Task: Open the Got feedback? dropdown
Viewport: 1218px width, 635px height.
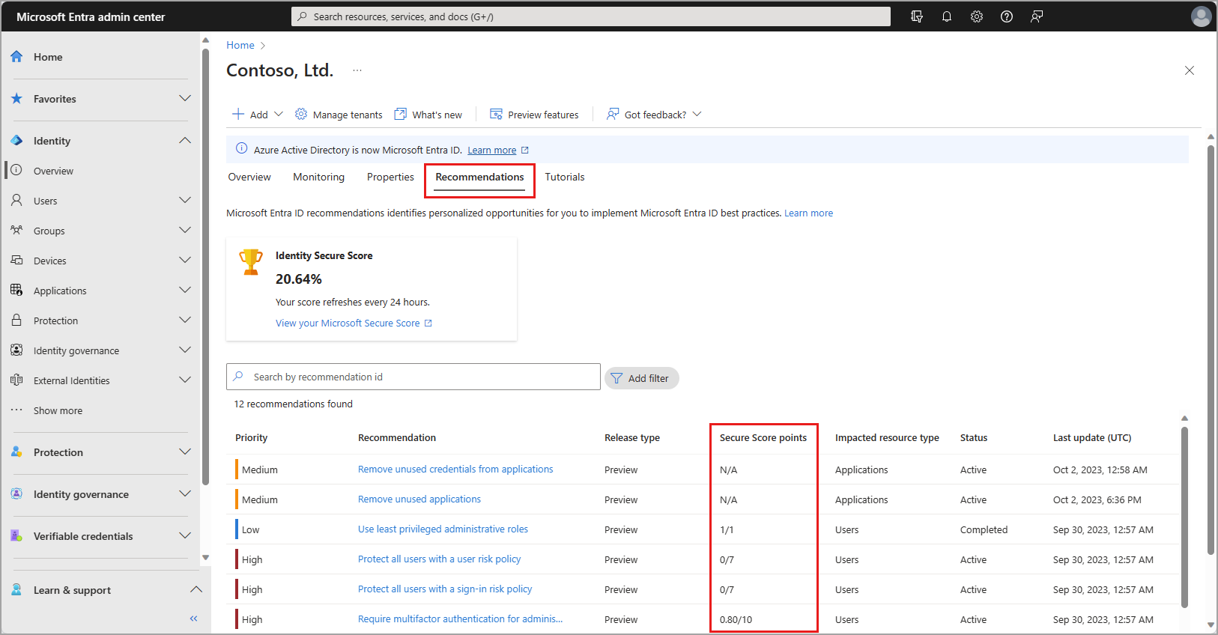Action: coord(697,114)
